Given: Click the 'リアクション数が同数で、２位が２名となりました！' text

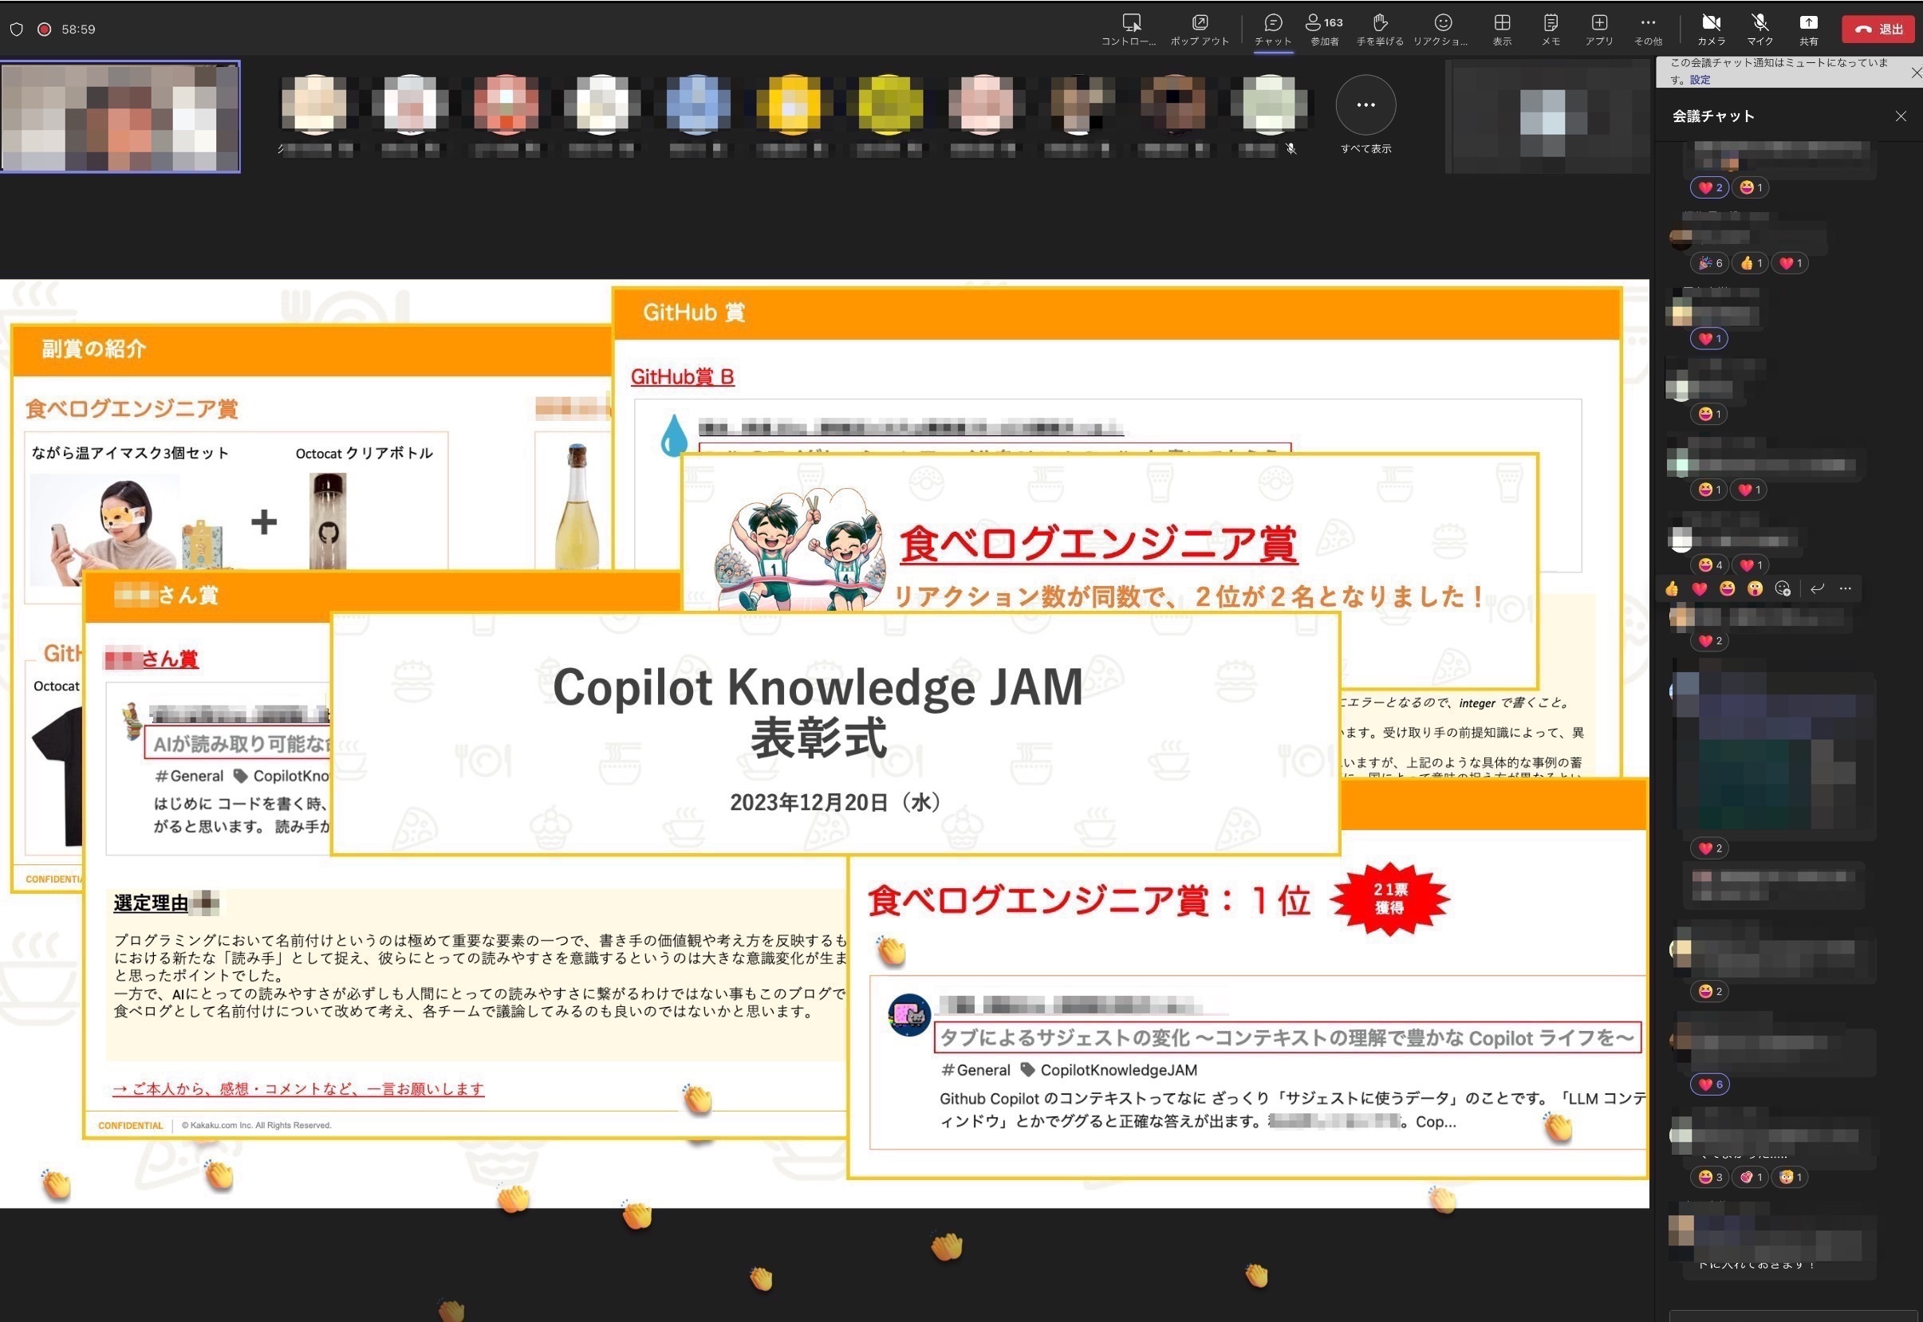Looking at the screenshot, I should click(x=1188, y=596).
